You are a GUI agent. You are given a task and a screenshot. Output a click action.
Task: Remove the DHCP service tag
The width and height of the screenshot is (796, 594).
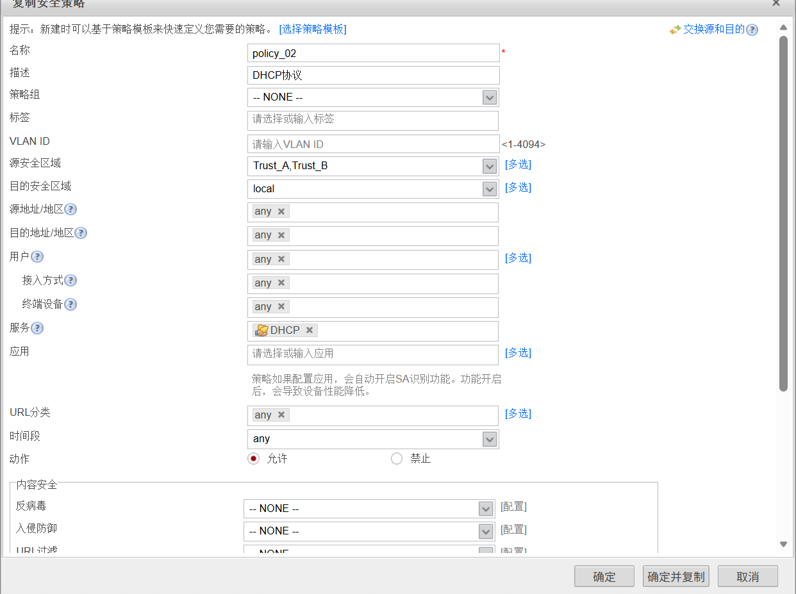pos(310,330)
